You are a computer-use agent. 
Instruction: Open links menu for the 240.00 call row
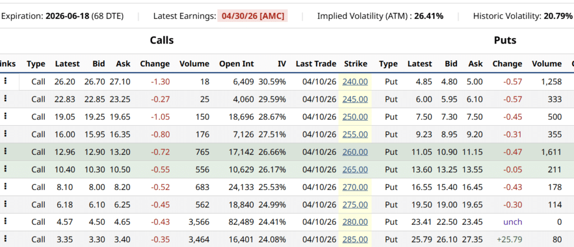coord(5,82)
